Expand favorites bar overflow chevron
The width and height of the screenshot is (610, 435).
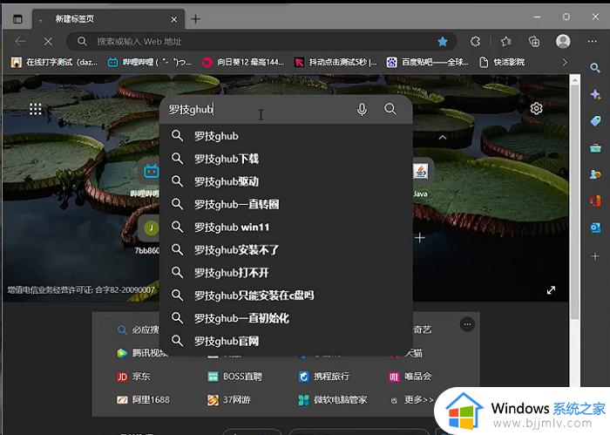[x=565, y=62]
